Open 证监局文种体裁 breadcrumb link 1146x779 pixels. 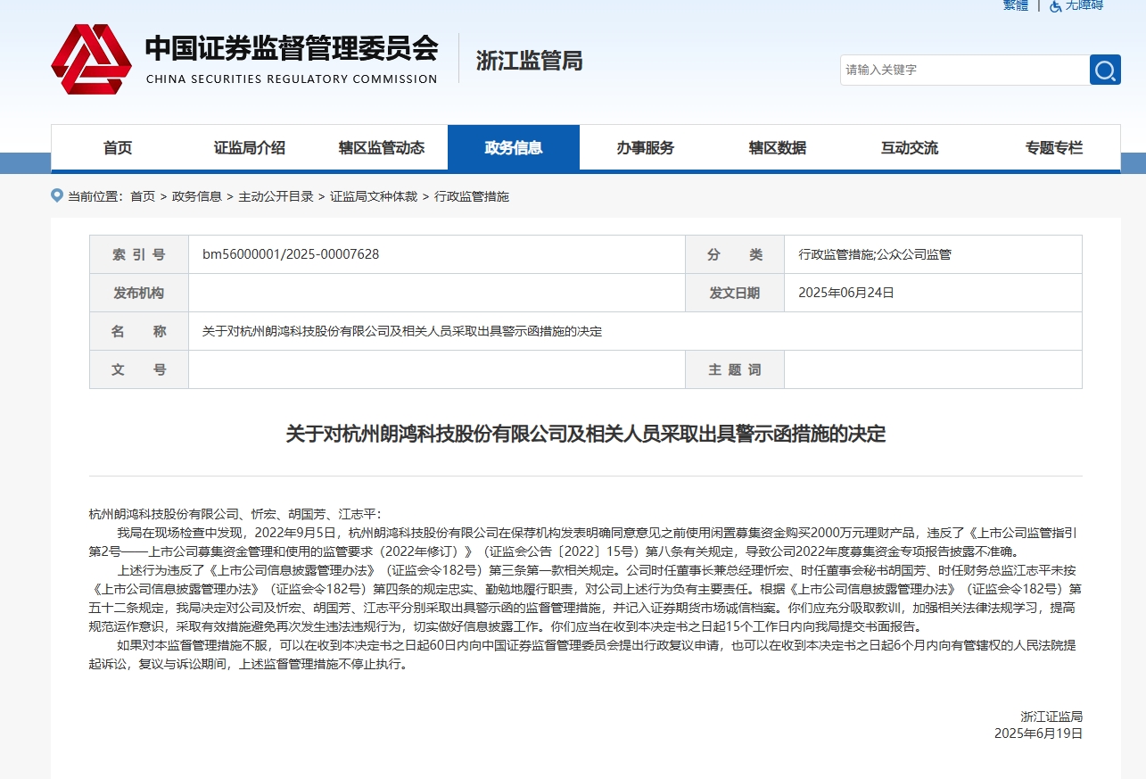pos(374,196)
